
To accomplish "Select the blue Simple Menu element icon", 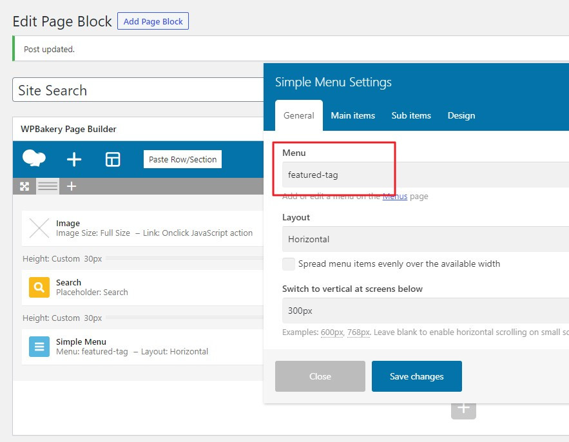I will coord(39,347).
